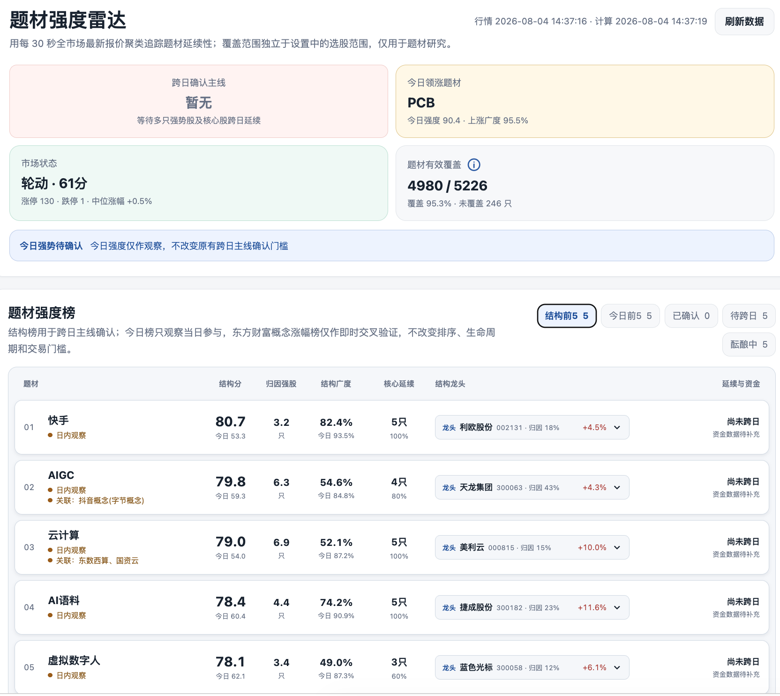Click the 4980 / 5226 coverage value
Image resolution: width=780 pixels, height=696 pixels.
[x=448, y=186]
